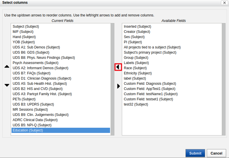Submit the column selection

pos(195,153)
